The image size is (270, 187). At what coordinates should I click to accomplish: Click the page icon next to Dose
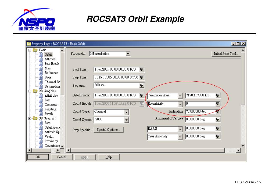click(41, 77)
